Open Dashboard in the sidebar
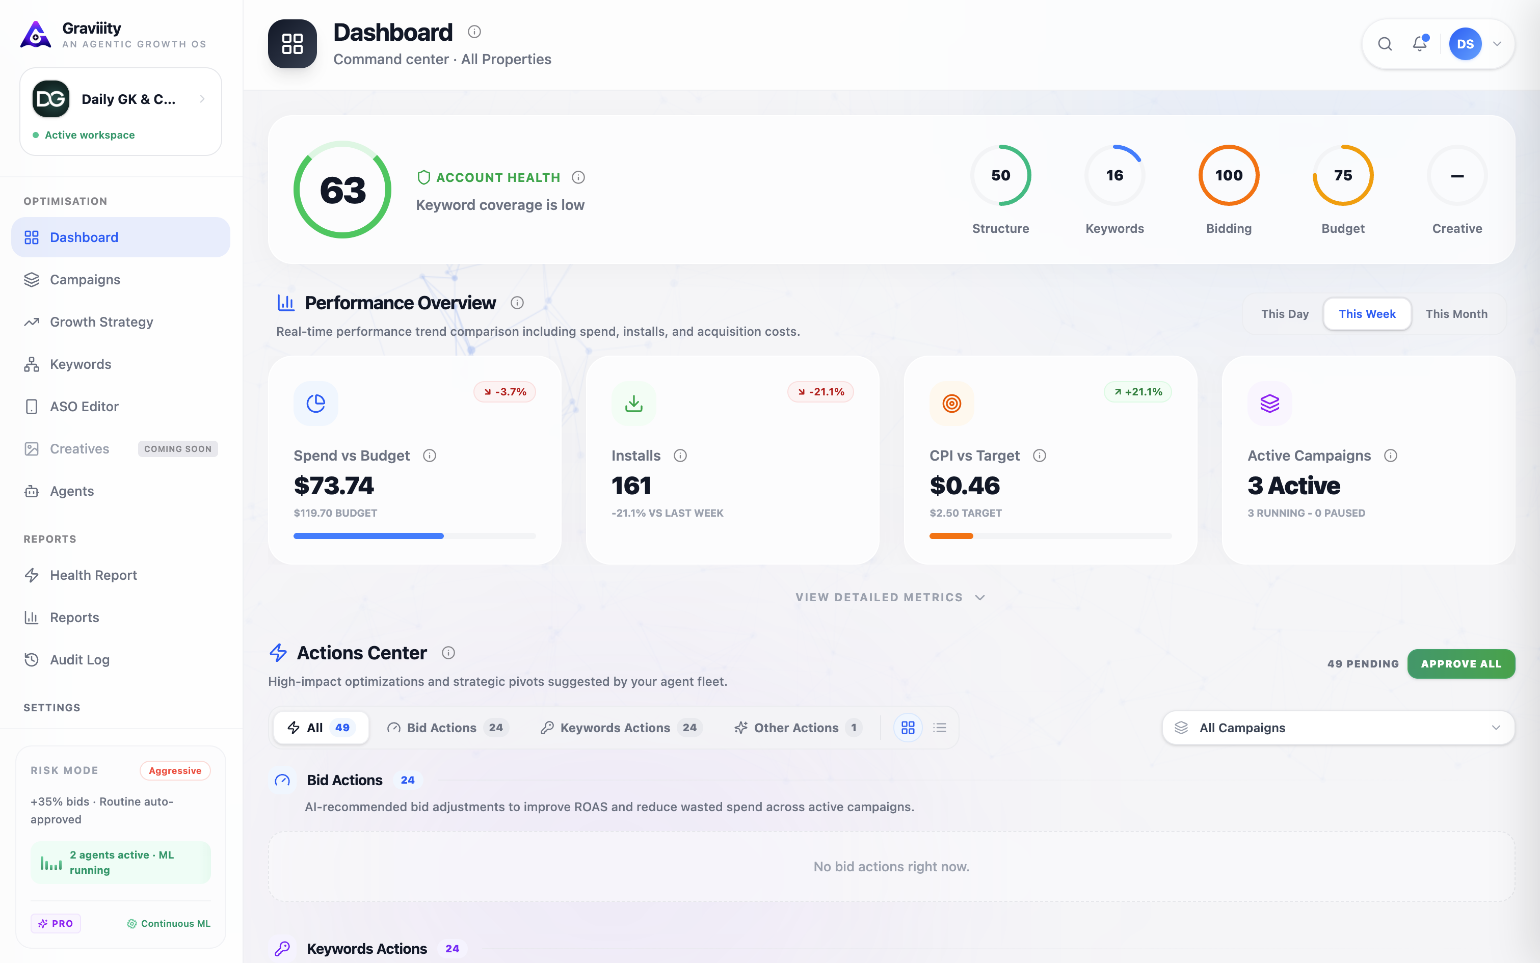 pos(120,237)
